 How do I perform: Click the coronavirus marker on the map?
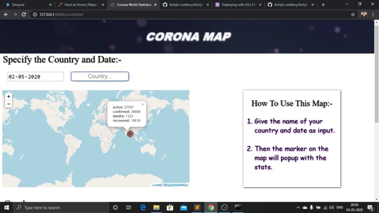click(x=130, y=134)
